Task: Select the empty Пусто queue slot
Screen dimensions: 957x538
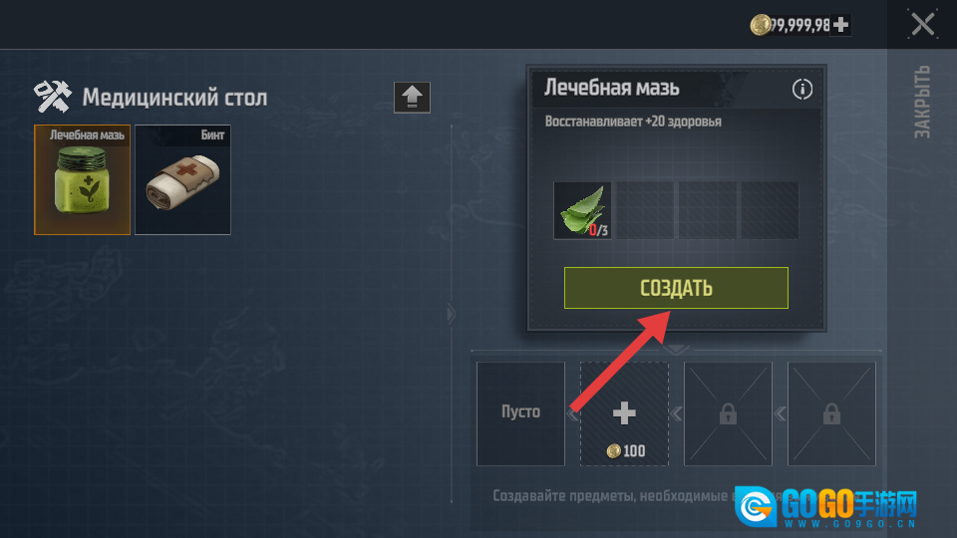Action: [x=520, y=413]
